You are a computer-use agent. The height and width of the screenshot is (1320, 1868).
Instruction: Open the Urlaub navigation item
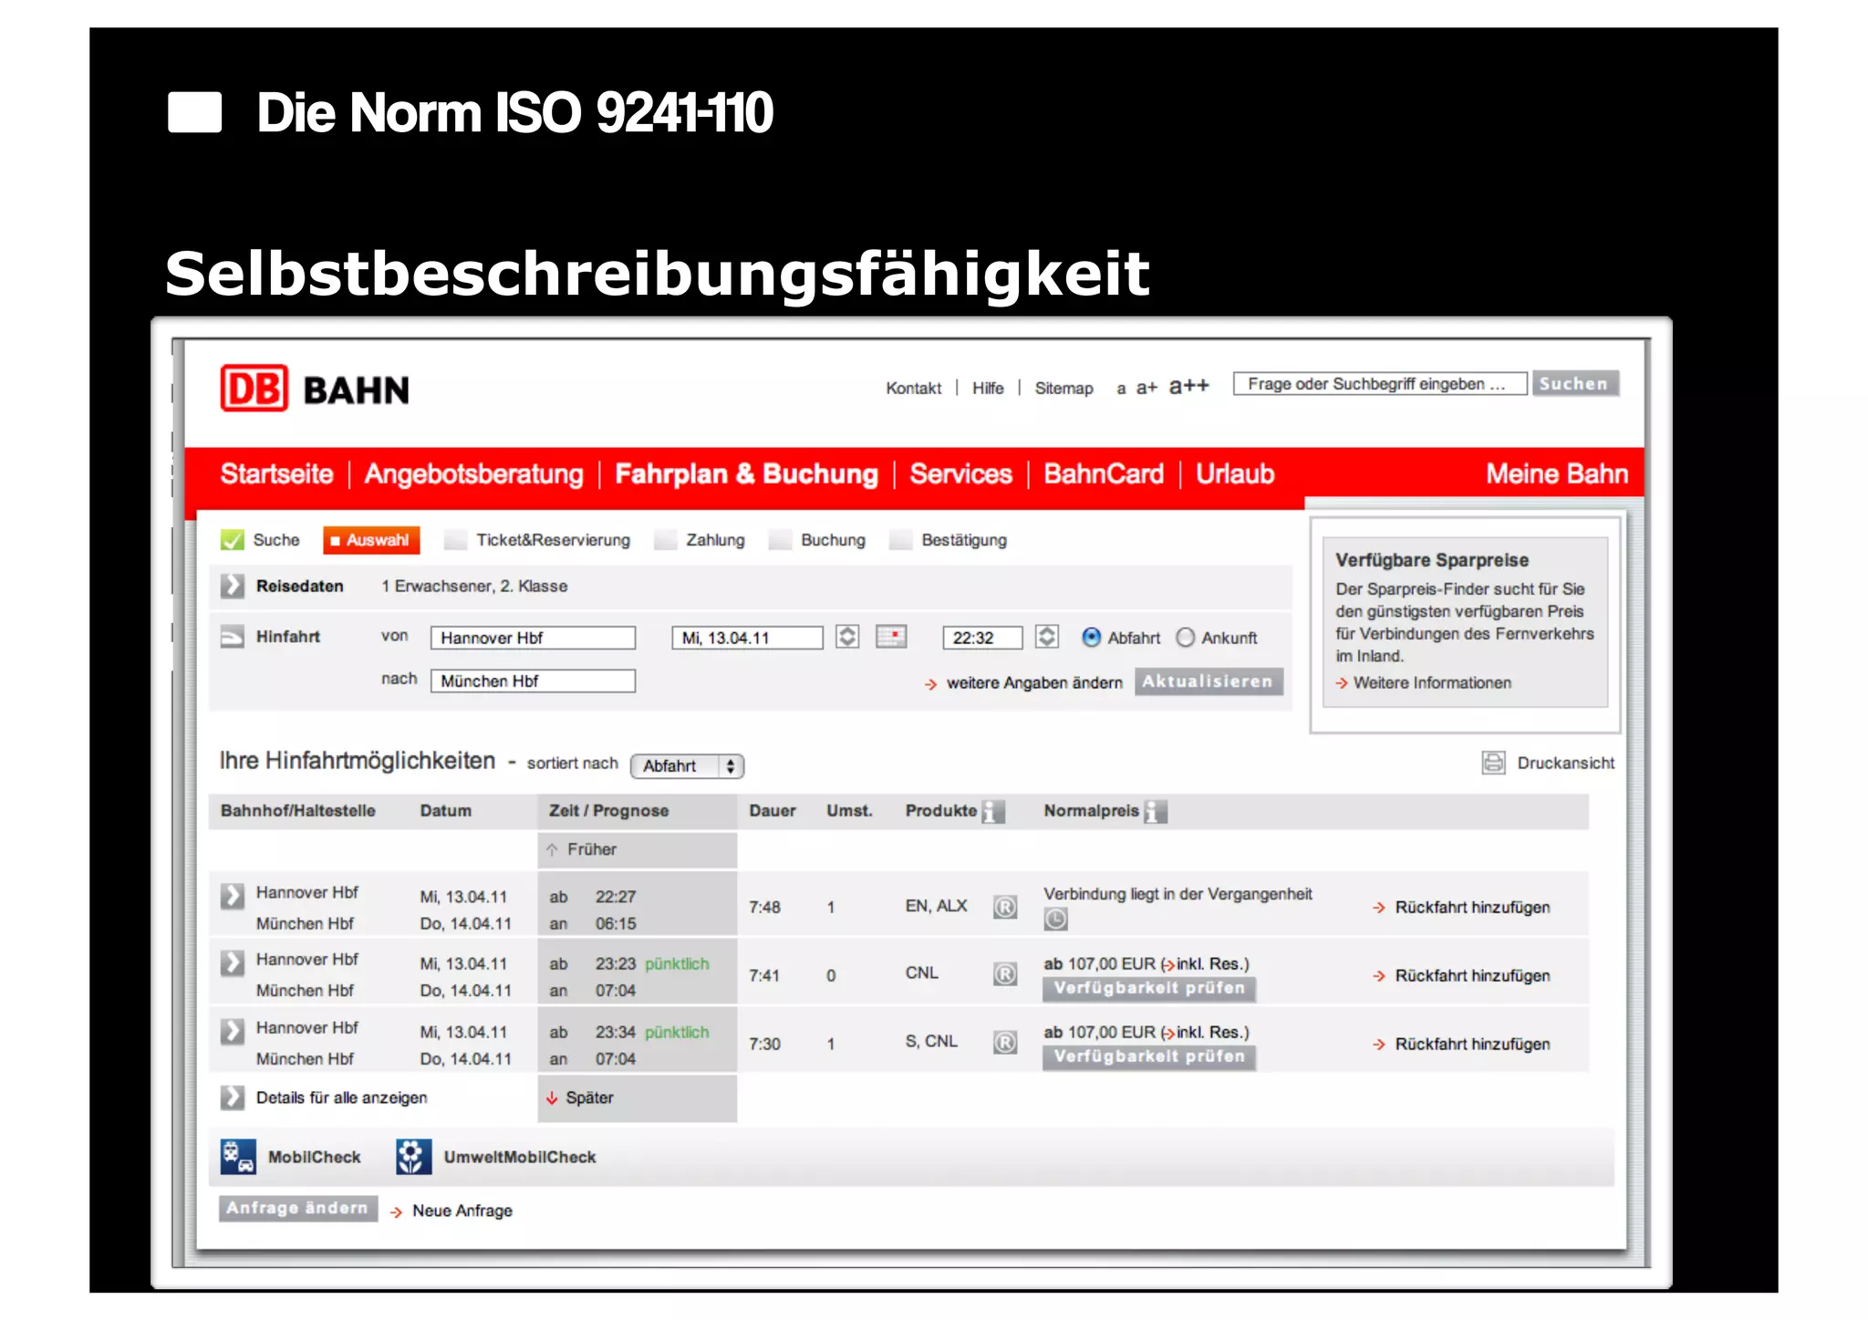tap(1235, 473)
